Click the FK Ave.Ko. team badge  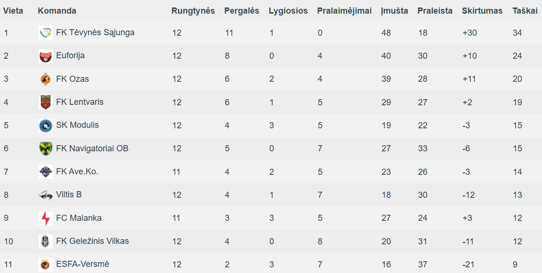(46, 172)
